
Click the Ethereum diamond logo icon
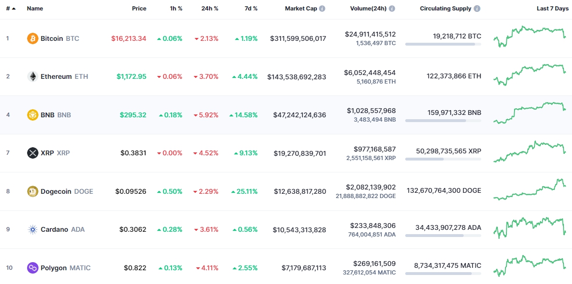tap(33, 76)
